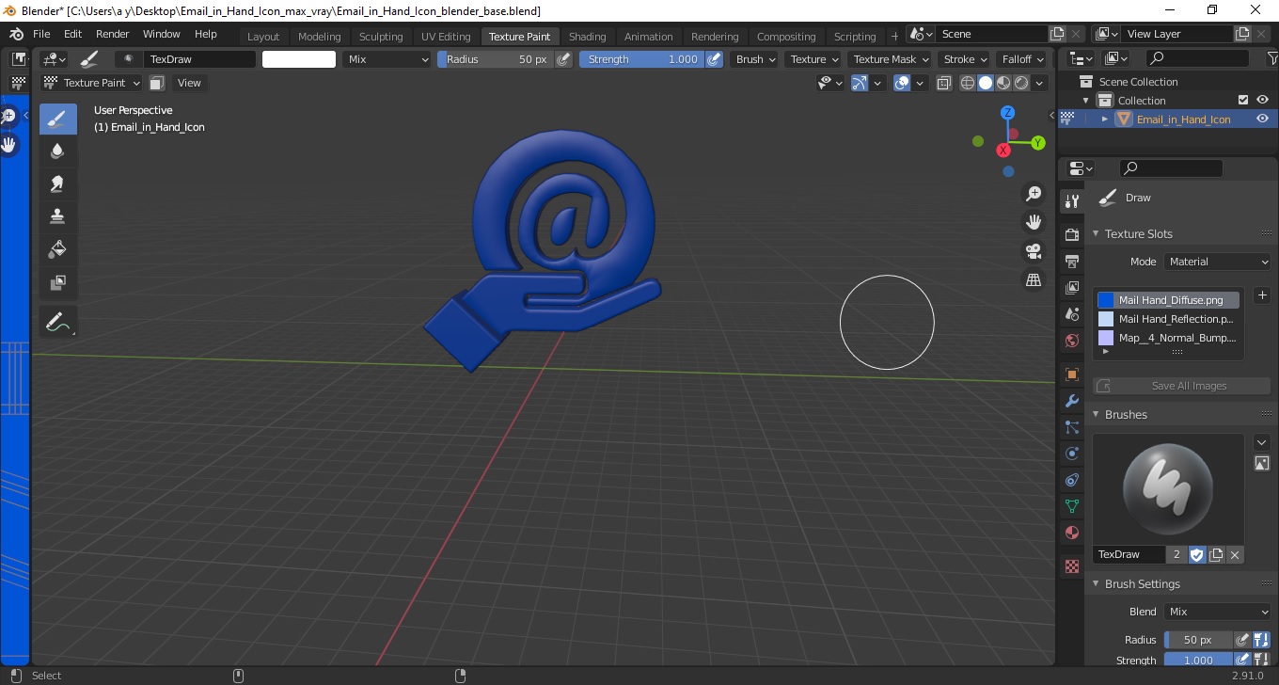Open the Brush settings popover
1279x685 pixels.
click(756, 59)
